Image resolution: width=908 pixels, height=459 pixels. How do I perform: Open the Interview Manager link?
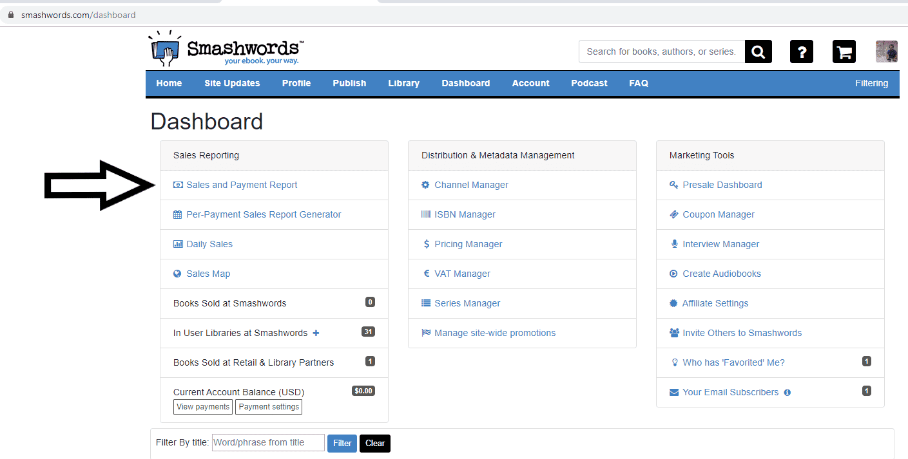click(721, 244)
